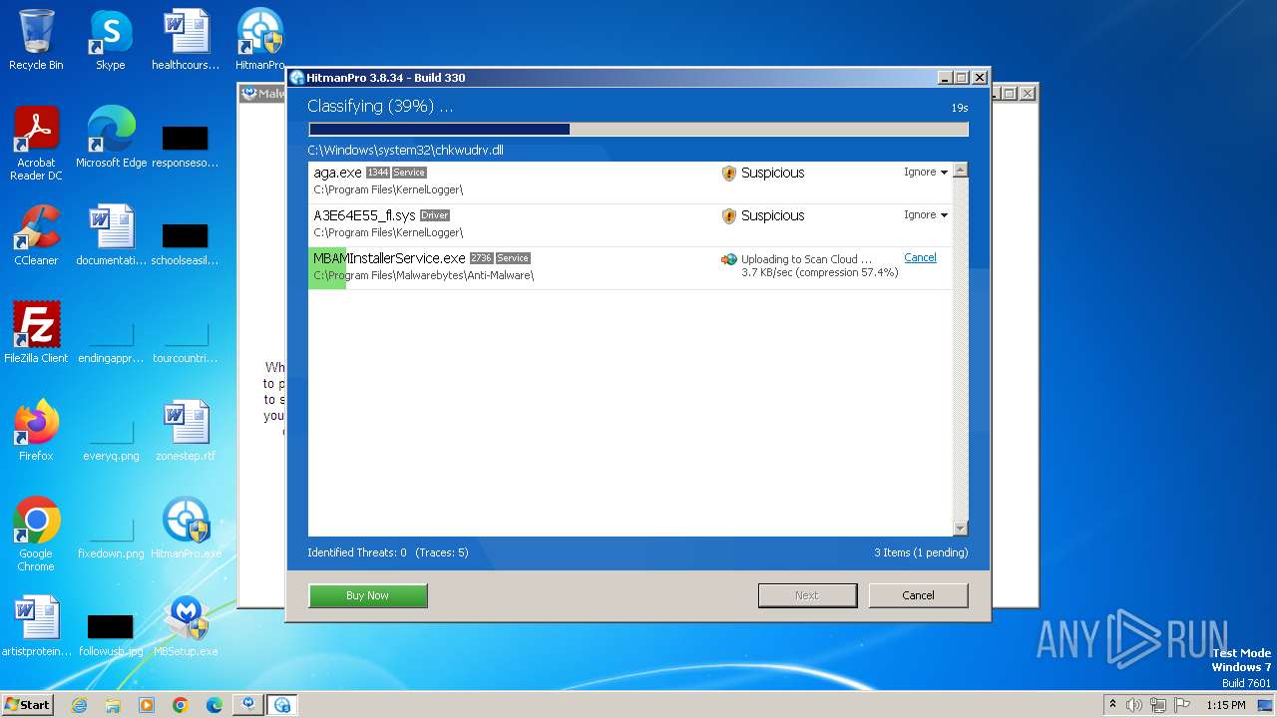Click the shield icon beside A3E64E55_fl.sys
The height and width of the screenshot is (718, 1277).
[x=728, y=216]
